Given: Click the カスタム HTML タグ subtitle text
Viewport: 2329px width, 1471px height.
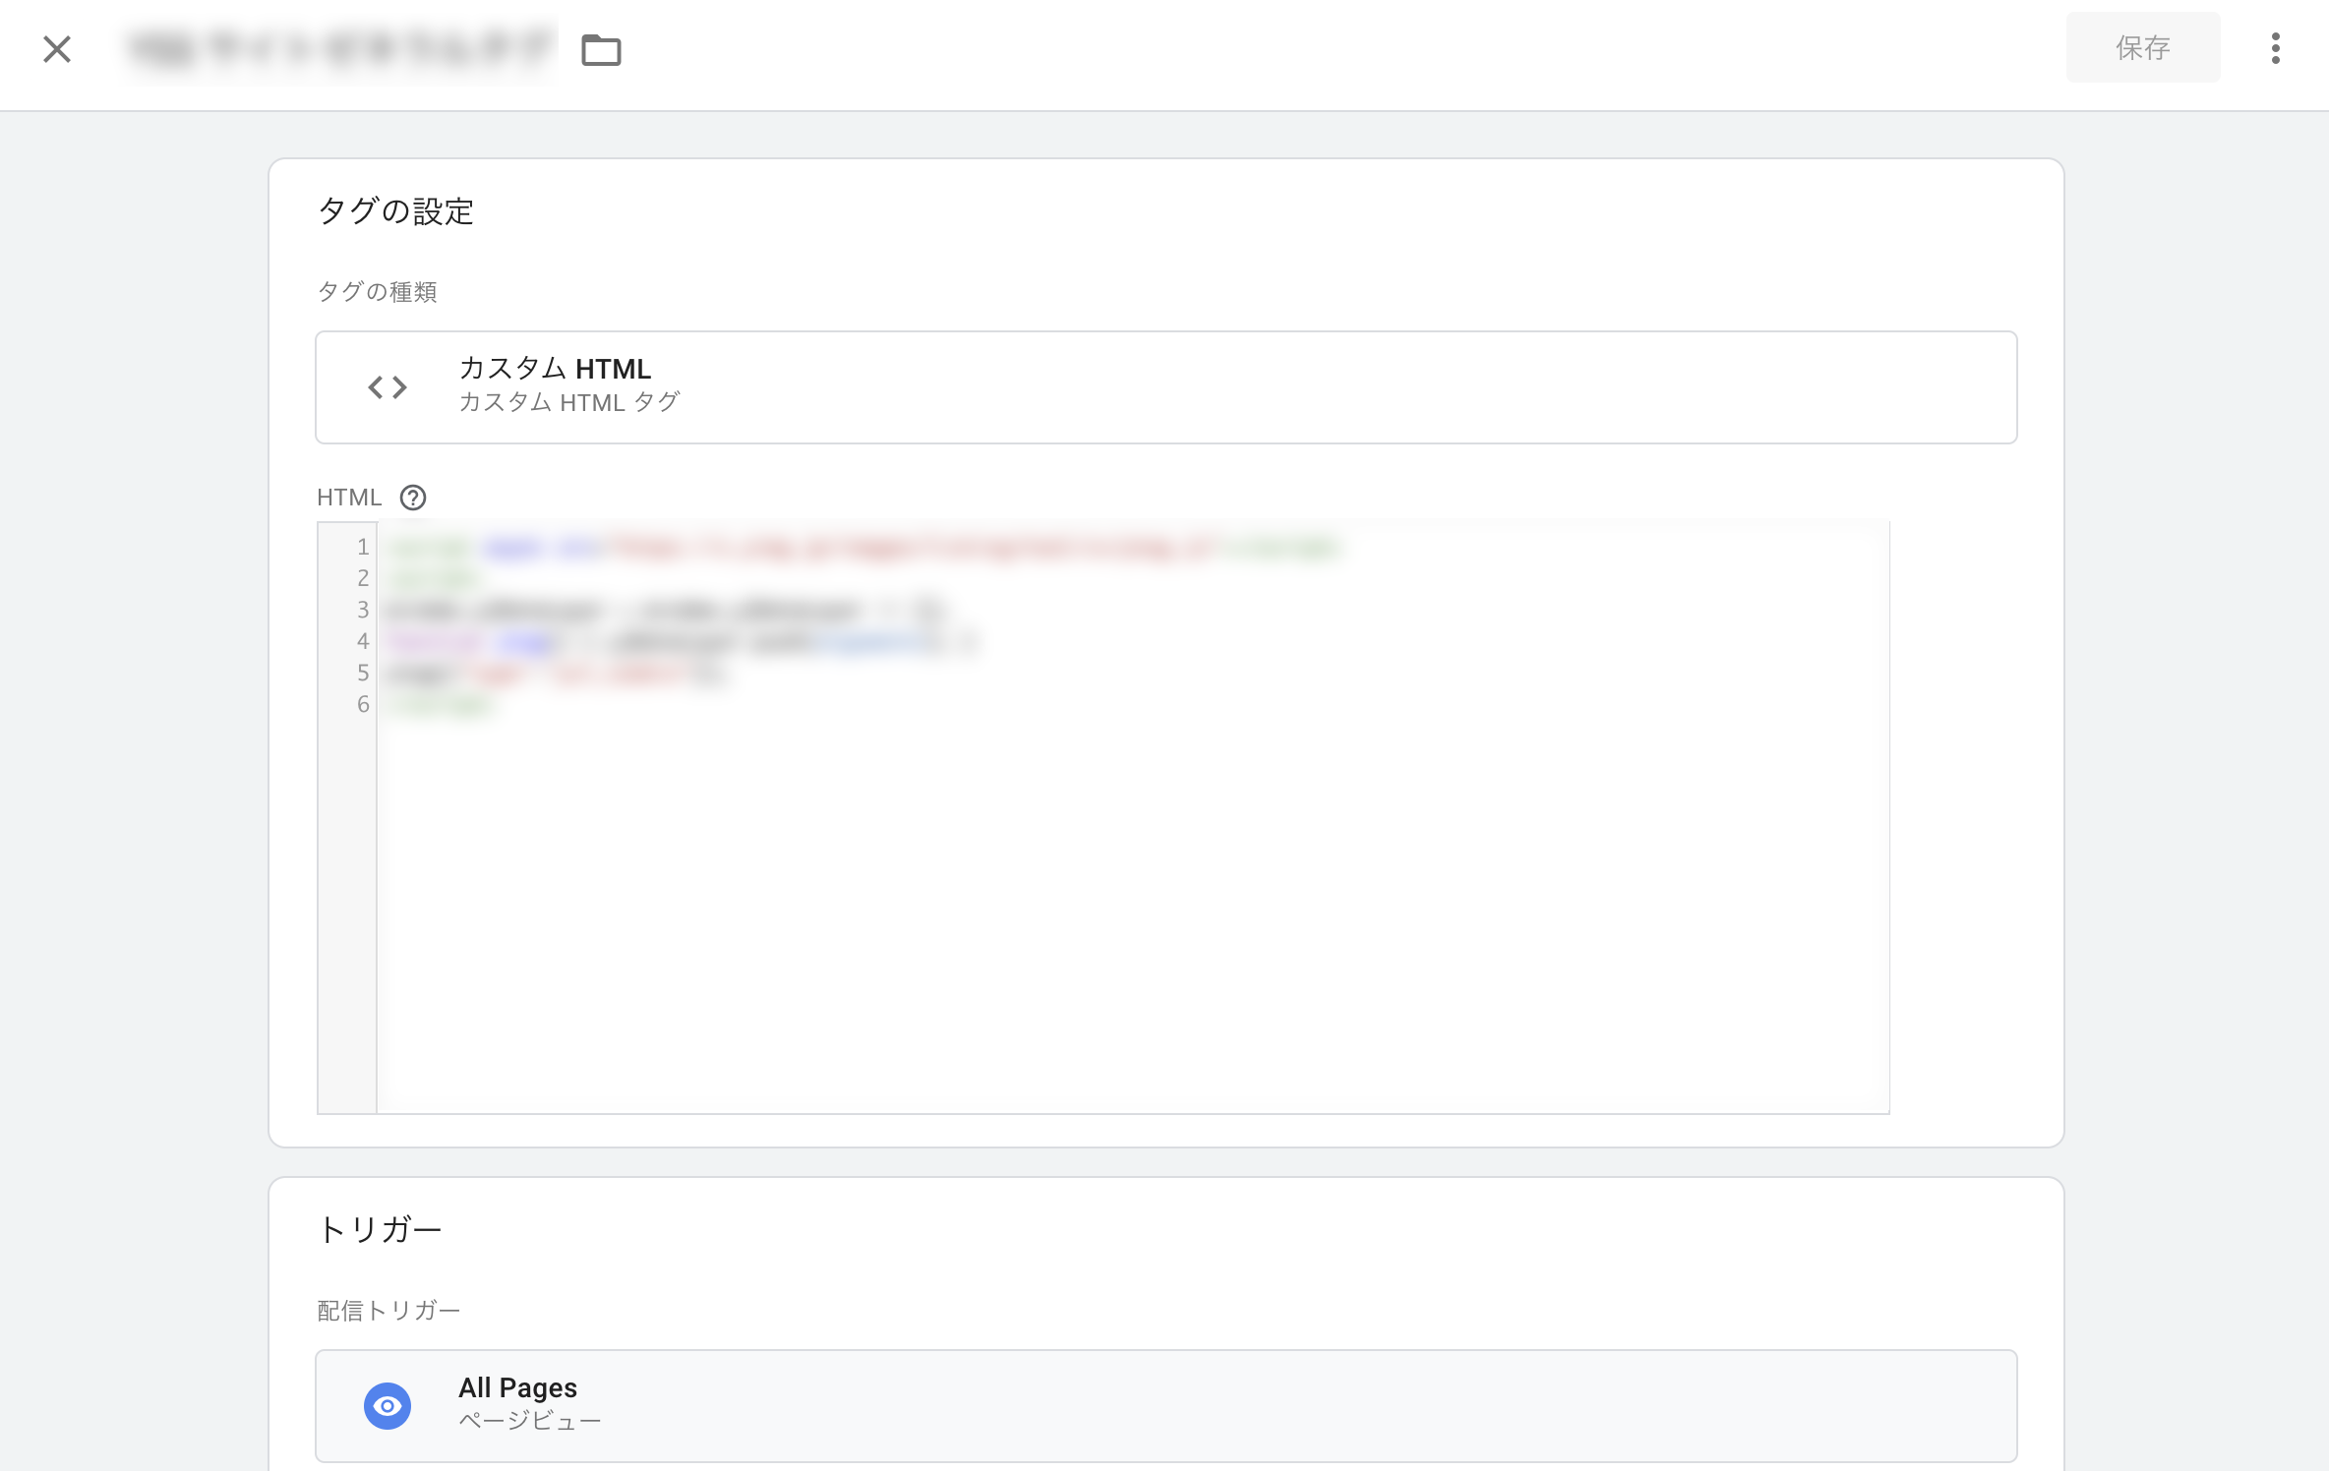Looking at the screenshot, I should pyautogui.click(x=569, y=402).
